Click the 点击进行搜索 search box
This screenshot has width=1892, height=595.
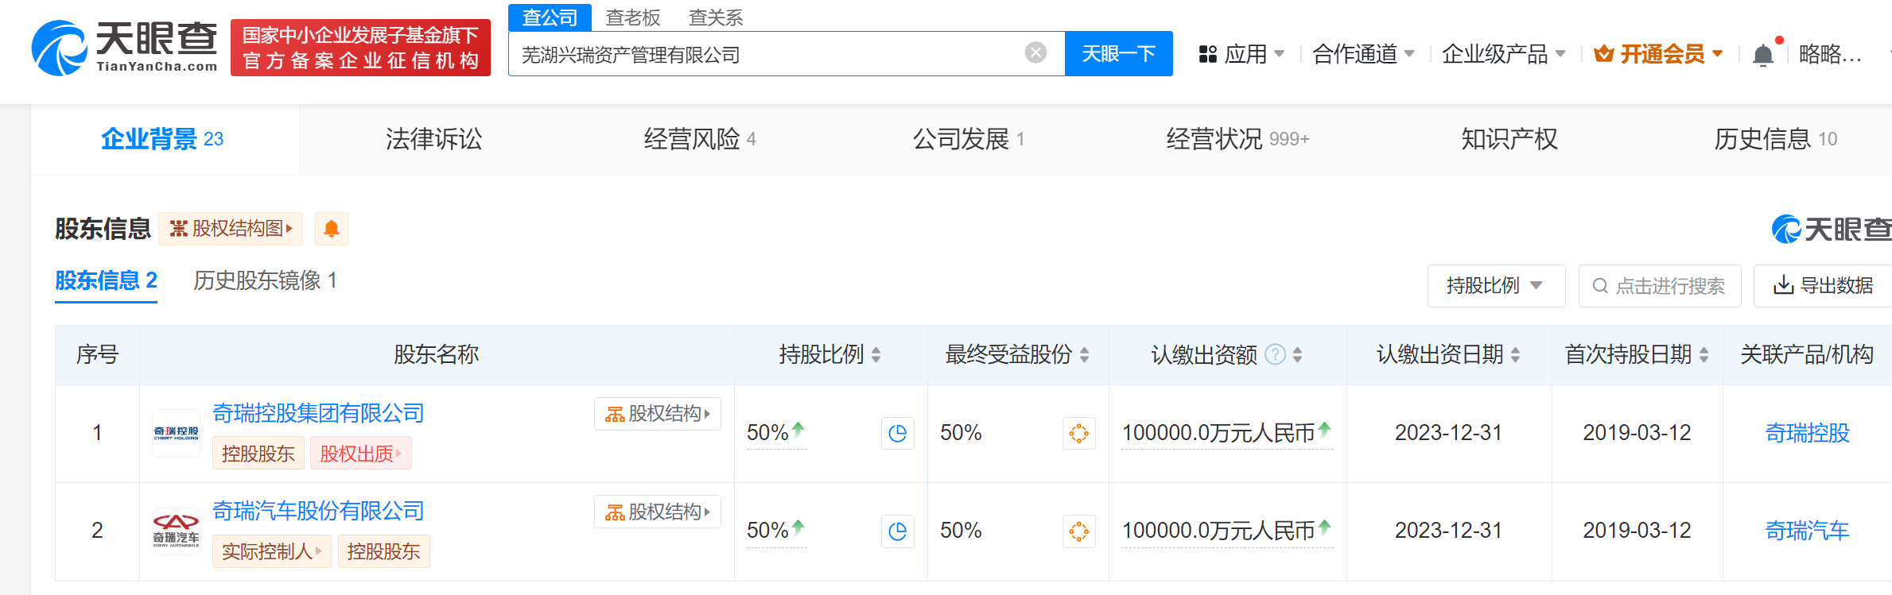tap(1660, 286)
